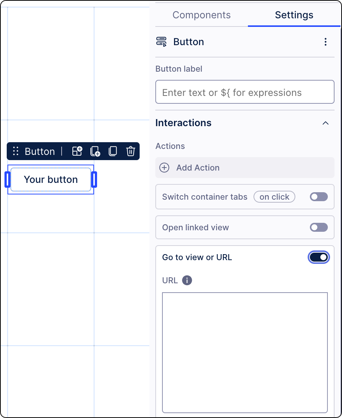
Task: Click the Button component icon in header
Action: 161,42
